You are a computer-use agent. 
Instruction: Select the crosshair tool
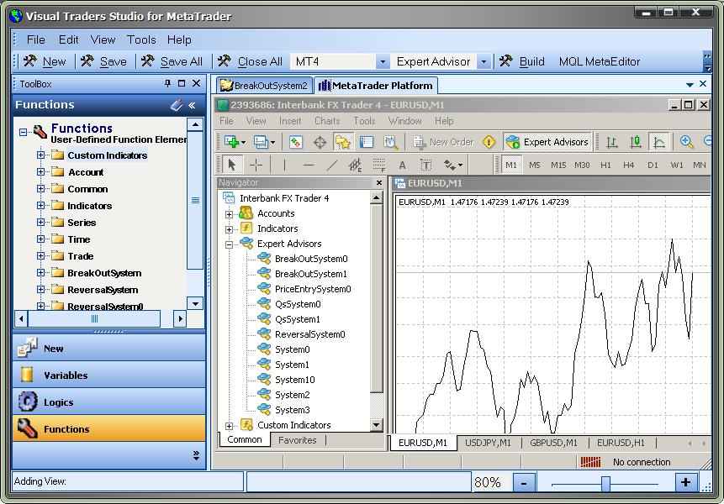point(256,165)
